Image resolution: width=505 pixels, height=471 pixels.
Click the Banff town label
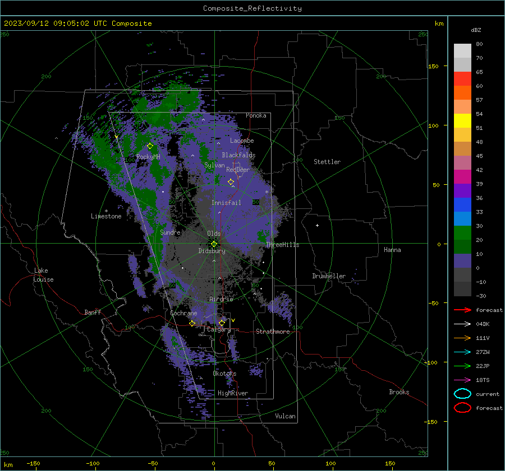93,312
